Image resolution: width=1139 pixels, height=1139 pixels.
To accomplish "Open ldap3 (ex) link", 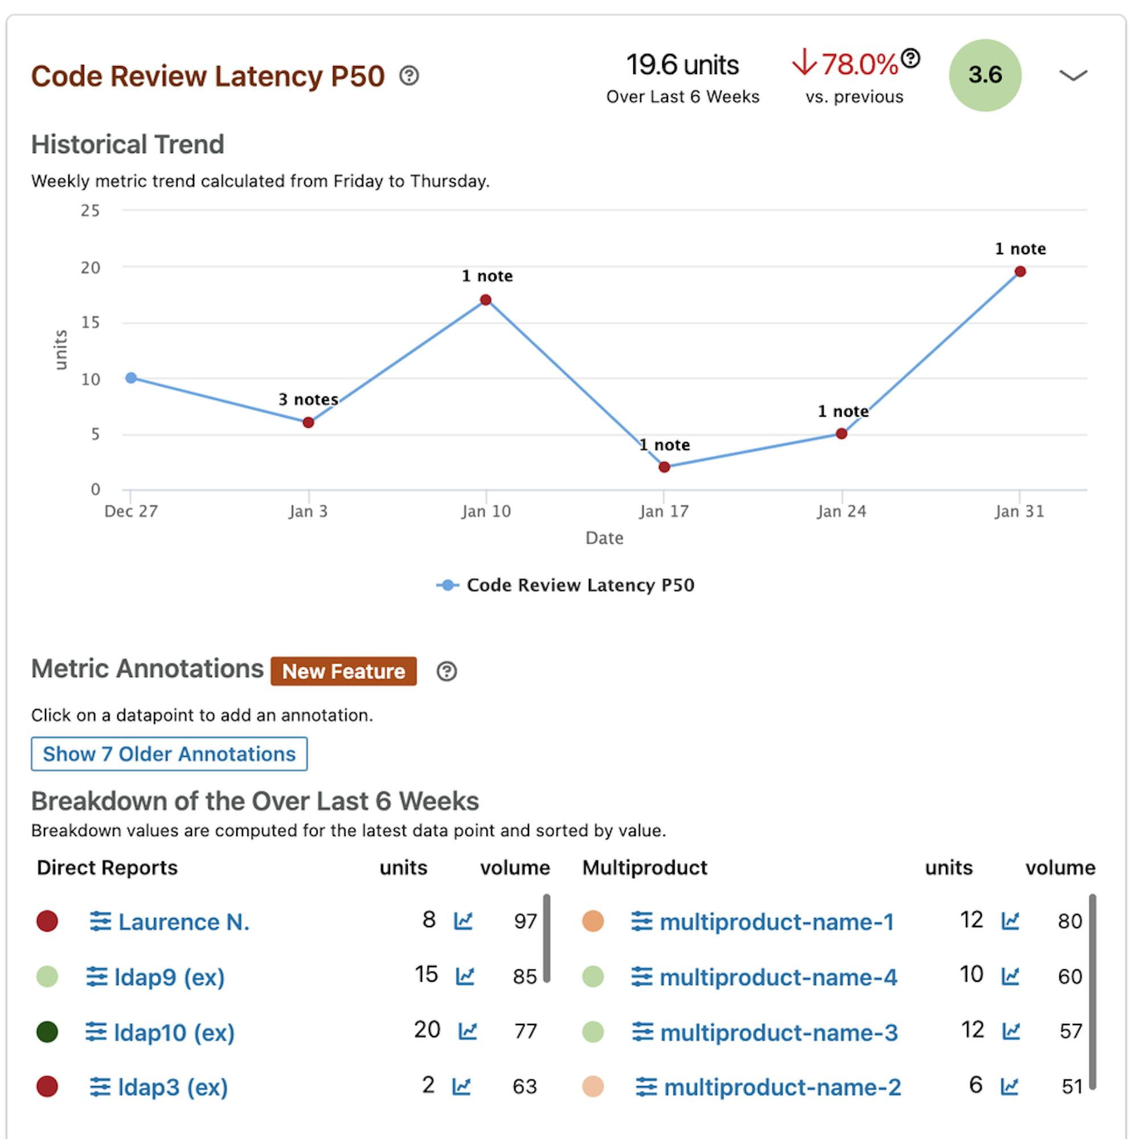I will point(173,1087).
